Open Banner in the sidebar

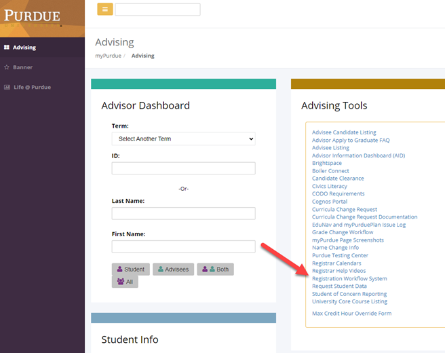42,67
